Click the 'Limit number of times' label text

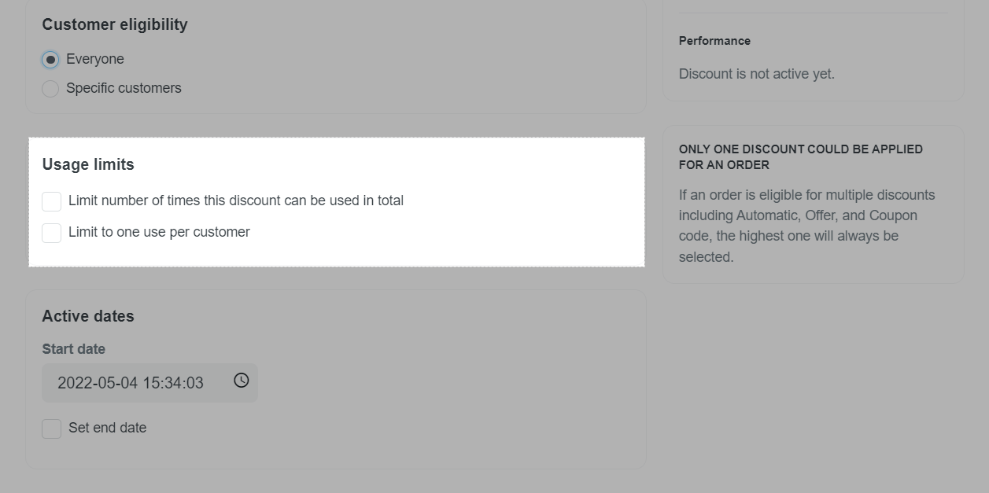(x=236, y=201)
